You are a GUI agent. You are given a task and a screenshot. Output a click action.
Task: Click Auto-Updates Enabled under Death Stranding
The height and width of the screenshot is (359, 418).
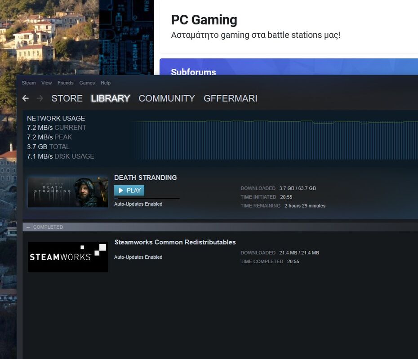[138, 204]
